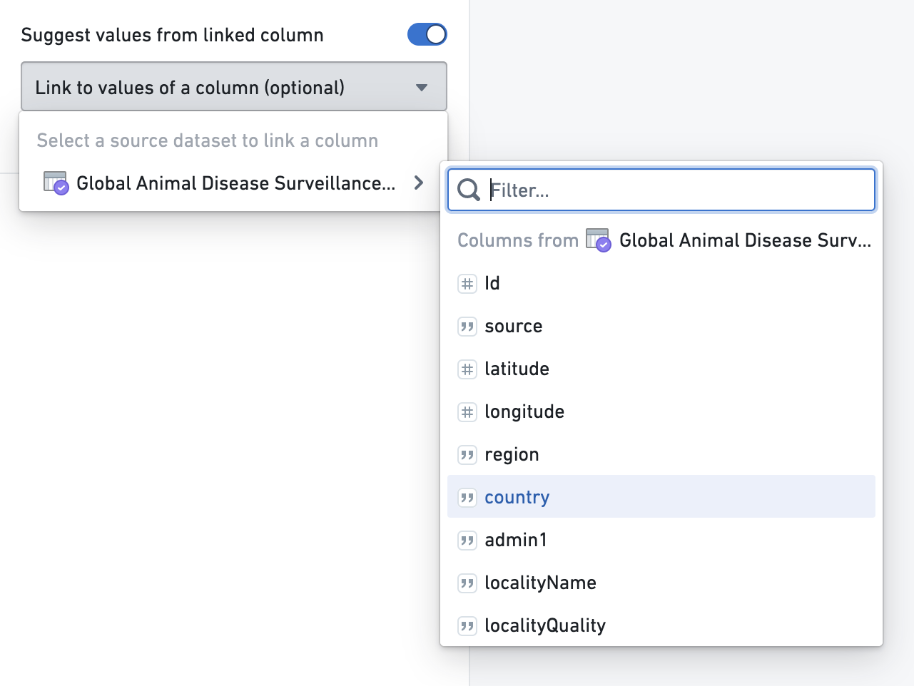Viewport: 914px width, 686px height.
Task: Click the number type icon beside latitude
Action: tap(467, 369)
